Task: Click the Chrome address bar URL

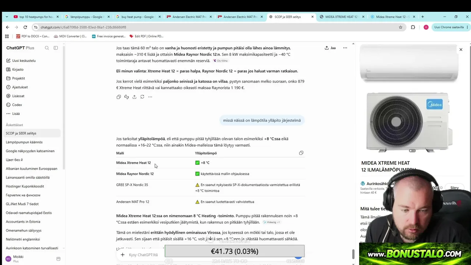Action: tap(83, 27)
